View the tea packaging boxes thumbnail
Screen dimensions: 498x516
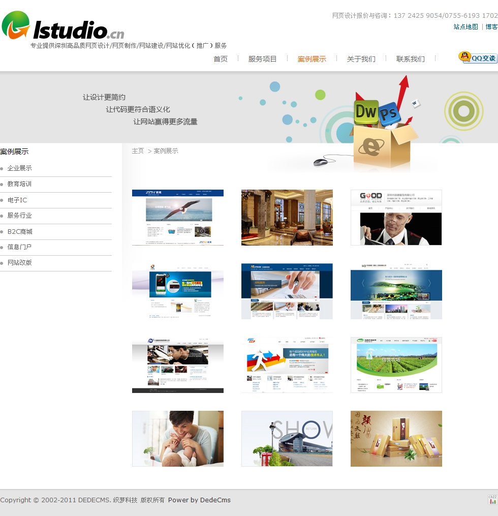coord(396,438)
